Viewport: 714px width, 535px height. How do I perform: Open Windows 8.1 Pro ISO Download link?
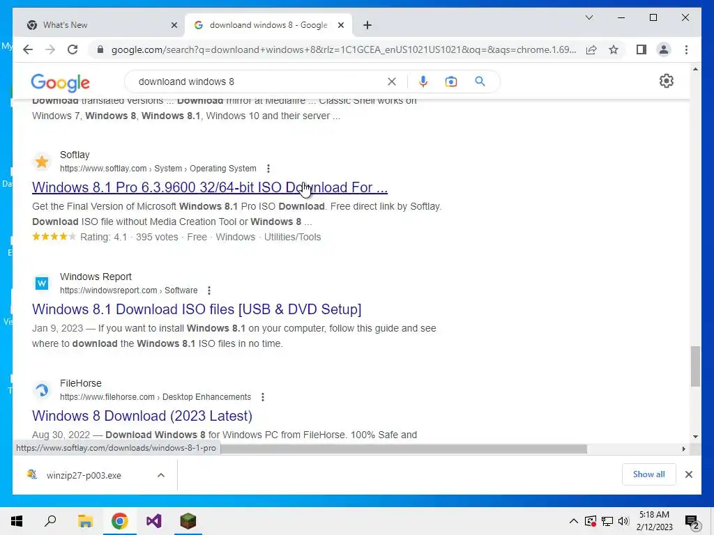210,187
